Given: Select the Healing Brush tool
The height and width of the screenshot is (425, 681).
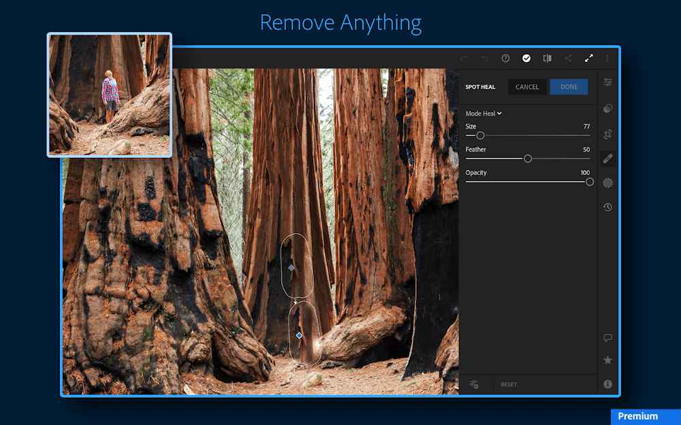Looking at the screenshot, I should [x=607, y=158].
